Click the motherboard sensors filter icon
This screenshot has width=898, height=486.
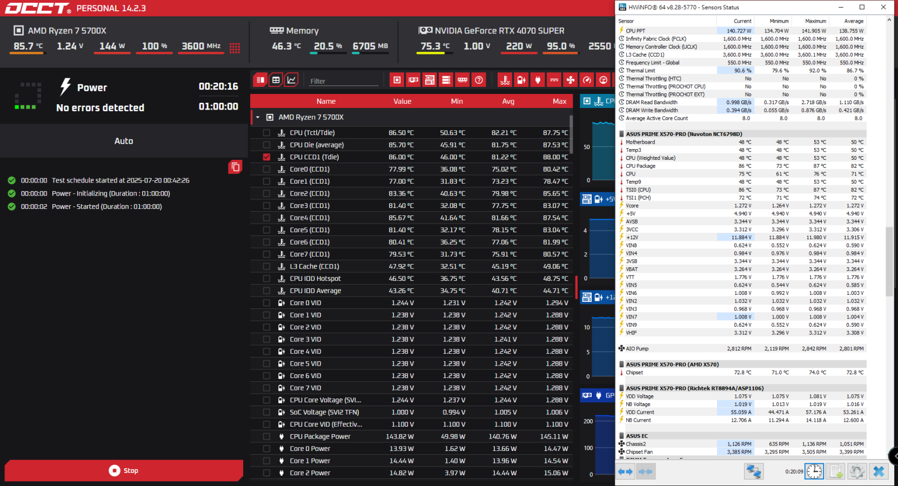pos(430,80)
